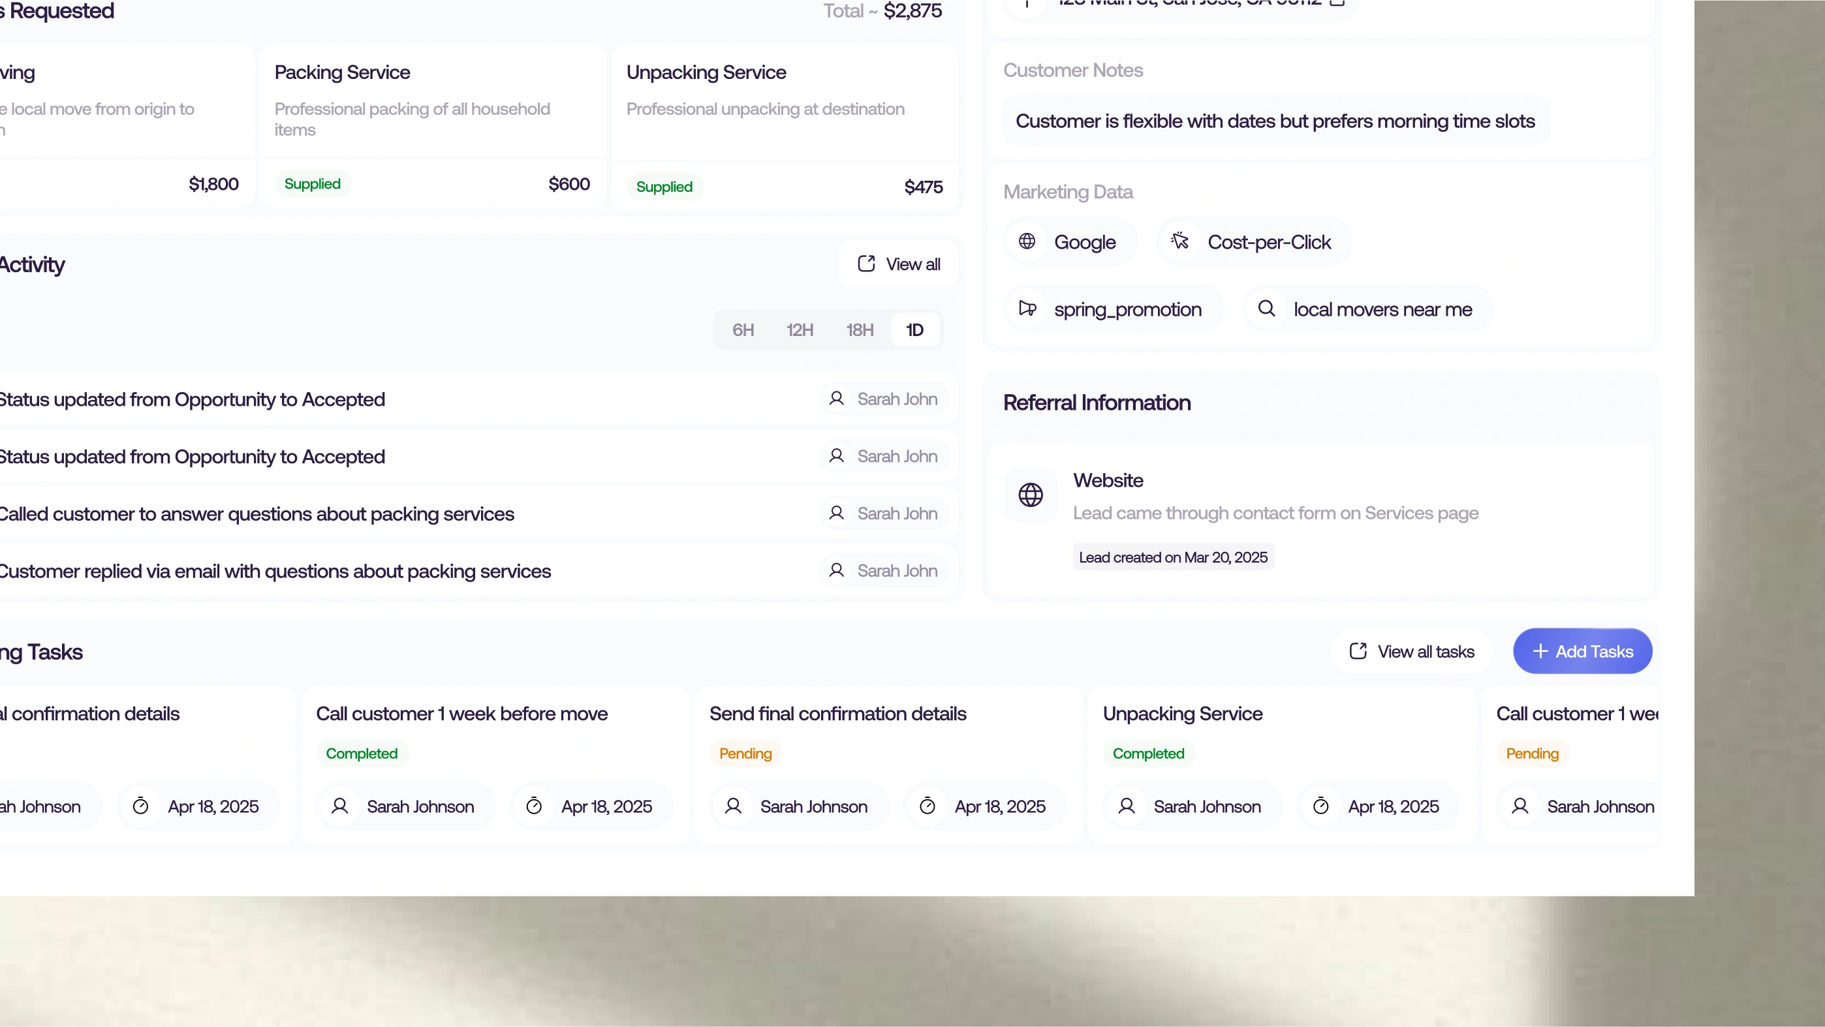1825x1027 pixels.
Task: Open the Customer replied via email activity
Action: pyautogui.click(x=479, y=571)
